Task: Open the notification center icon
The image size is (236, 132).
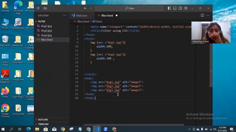Action: tap(232, 129)
